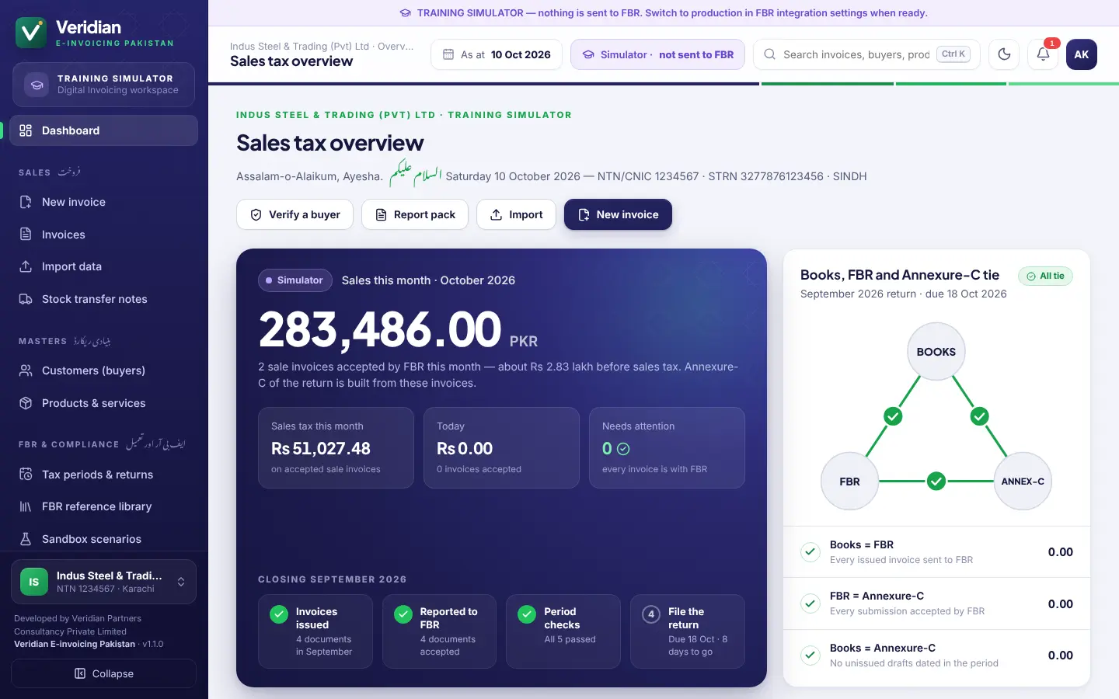This screenshot has width=1119, height=699.
Task: Open Today Rs 0.00 tile
Action: tap(501, 448)
